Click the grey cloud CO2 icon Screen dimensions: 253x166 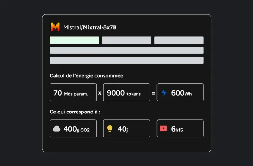pos(57,128)
